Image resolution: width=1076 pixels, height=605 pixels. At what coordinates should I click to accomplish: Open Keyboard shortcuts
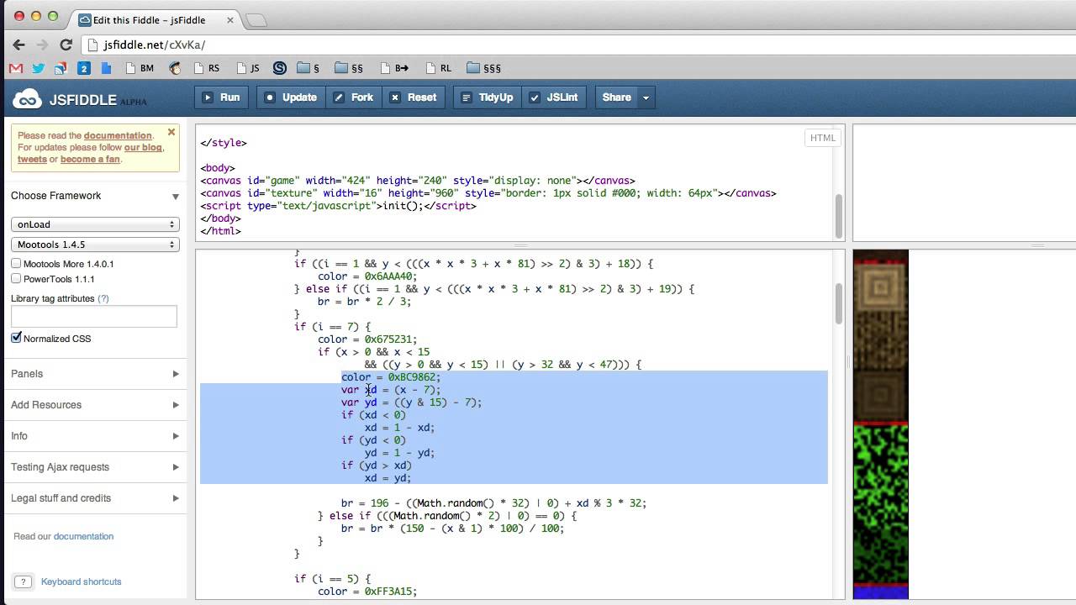[81, 581]
